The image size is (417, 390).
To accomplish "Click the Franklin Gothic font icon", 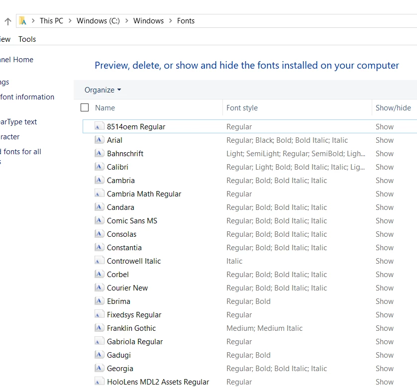I will [x=99, y=328].
